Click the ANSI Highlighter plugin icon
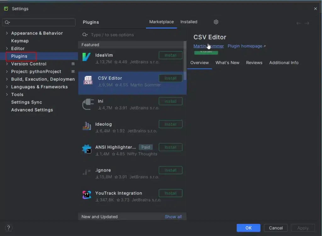This screenshot has height=236, width=322. 86,149
